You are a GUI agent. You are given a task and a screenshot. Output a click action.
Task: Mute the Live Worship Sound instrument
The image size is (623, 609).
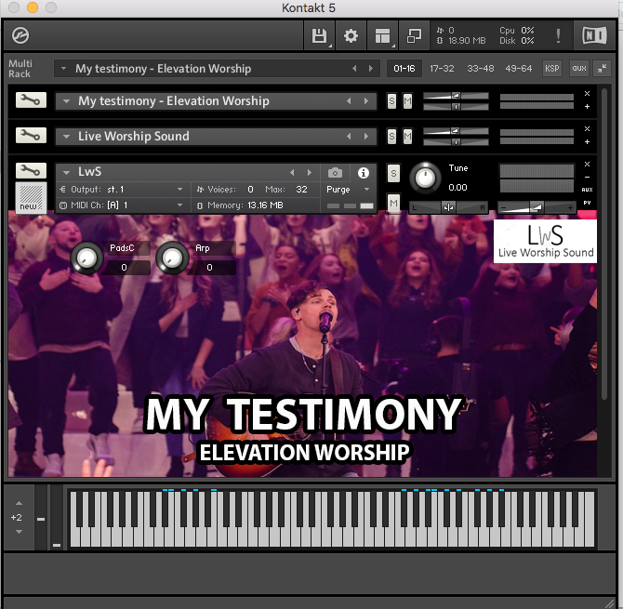(407, 137)
